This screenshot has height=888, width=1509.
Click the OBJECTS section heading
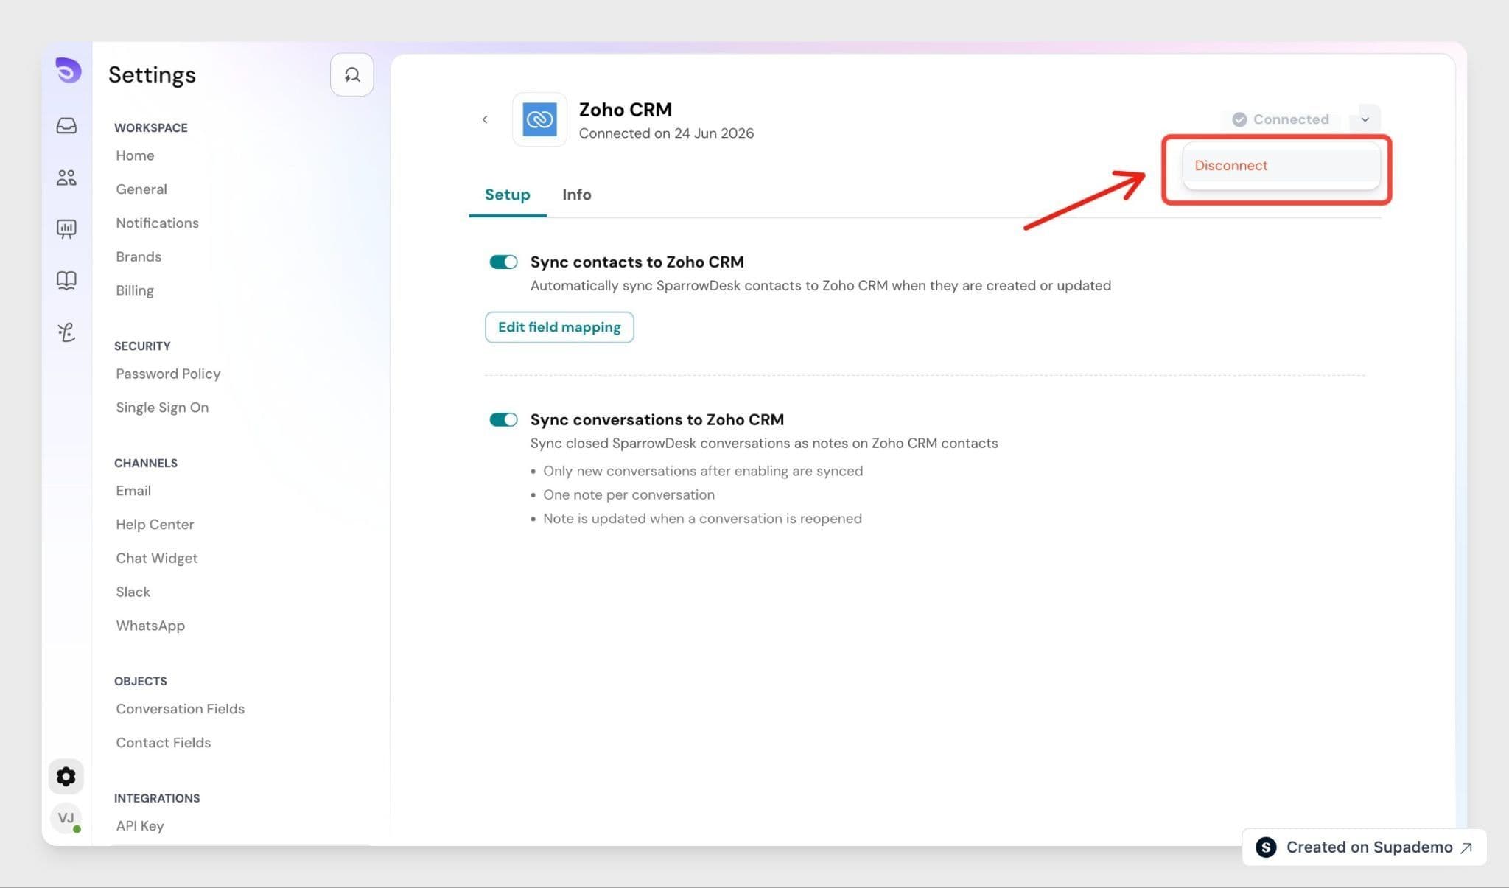pyautogui.click(x=141, y=681)
